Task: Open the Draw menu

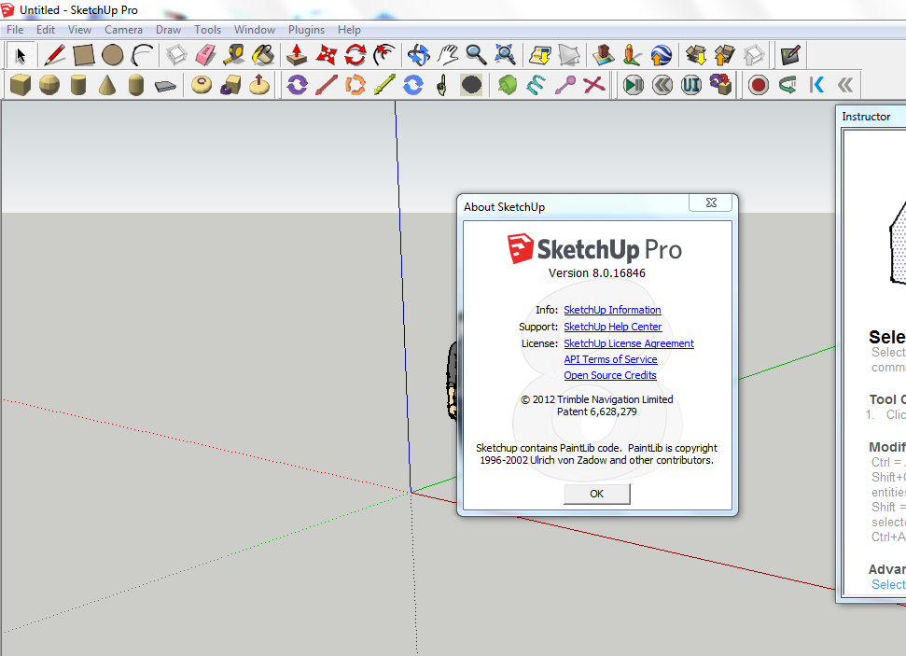Action: click(168, 30)
